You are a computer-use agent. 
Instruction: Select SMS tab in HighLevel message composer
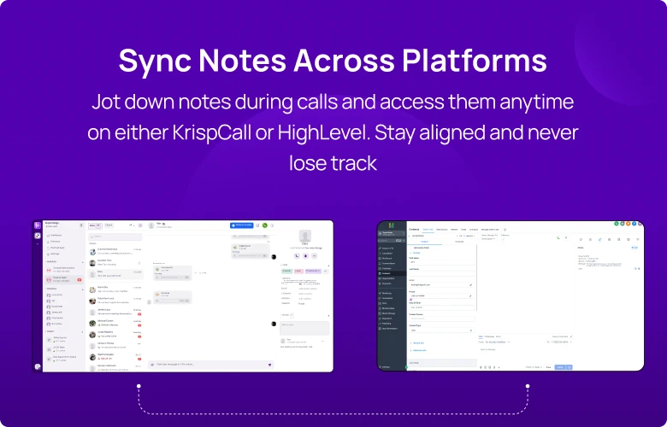(x=481, y=336)
